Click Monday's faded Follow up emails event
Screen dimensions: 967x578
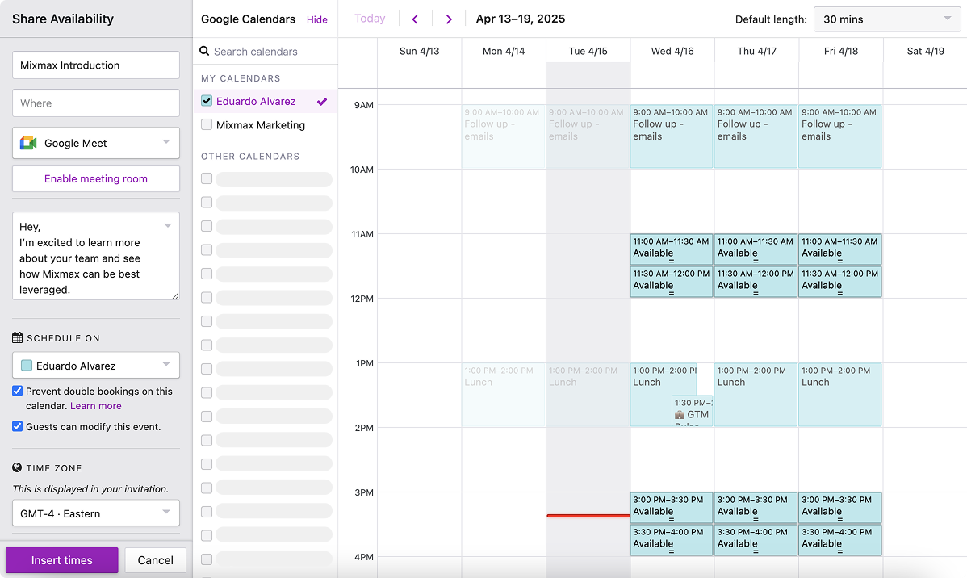pos(503,136)
